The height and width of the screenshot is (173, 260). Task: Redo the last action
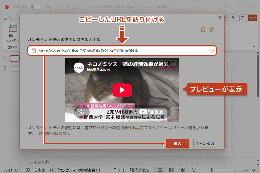tap(68, 6)
